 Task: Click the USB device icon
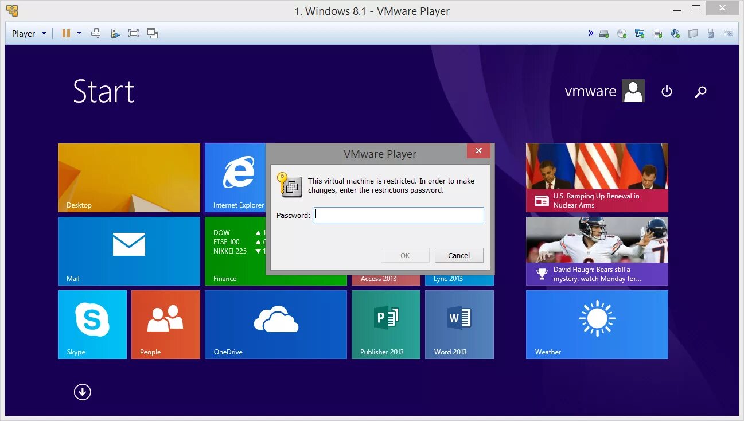(711, 34)
